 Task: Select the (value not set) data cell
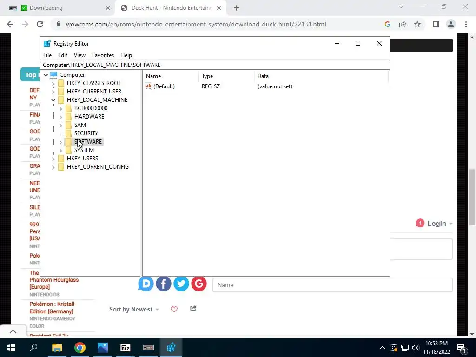click(x=275, y=86)
